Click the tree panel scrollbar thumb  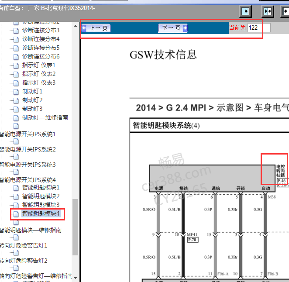[75, 227]
